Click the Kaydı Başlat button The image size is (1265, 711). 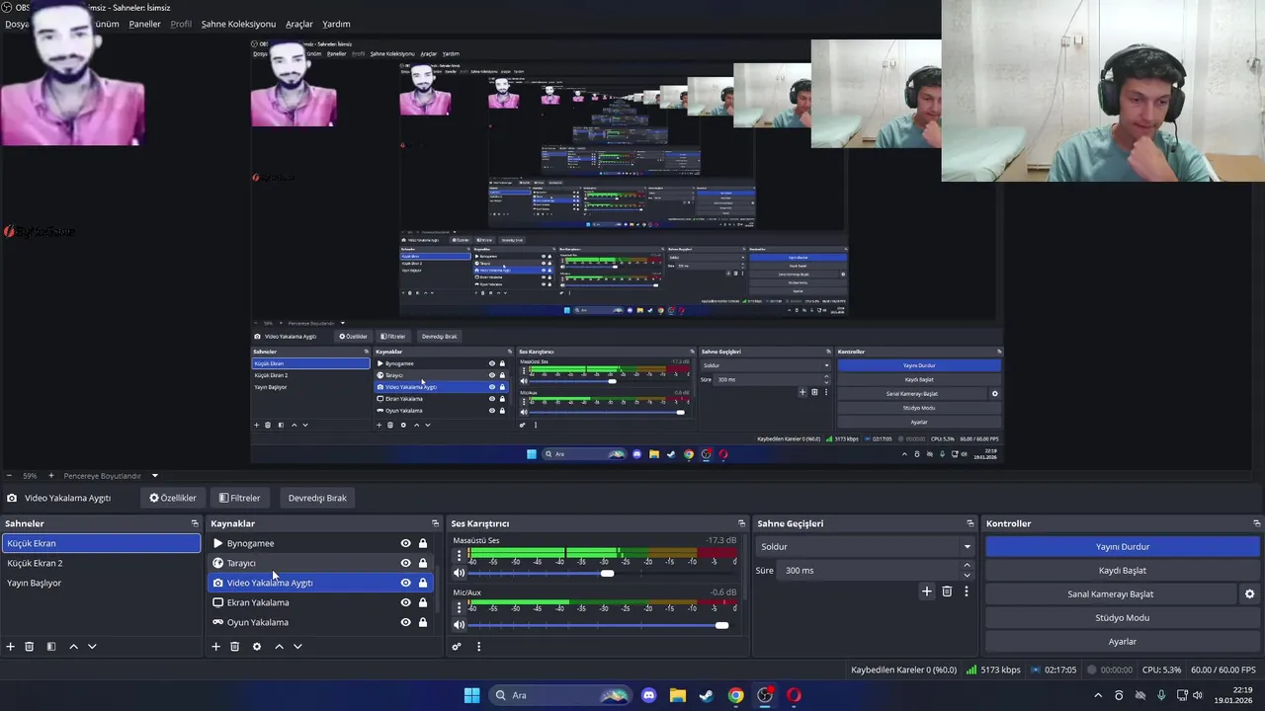click(1123, 570)
